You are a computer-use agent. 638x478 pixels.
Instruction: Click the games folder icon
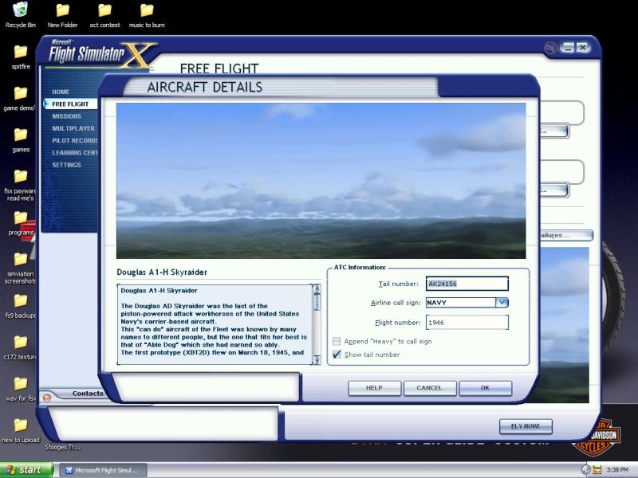tap(20, 135)
